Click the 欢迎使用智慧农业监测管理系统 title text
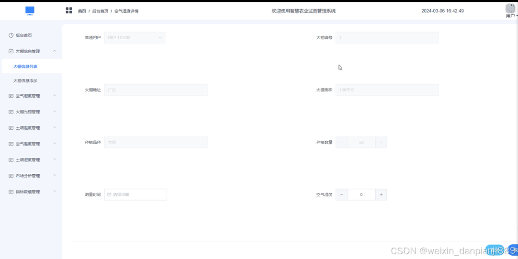518x259 pixels. (x=304, y=11)
